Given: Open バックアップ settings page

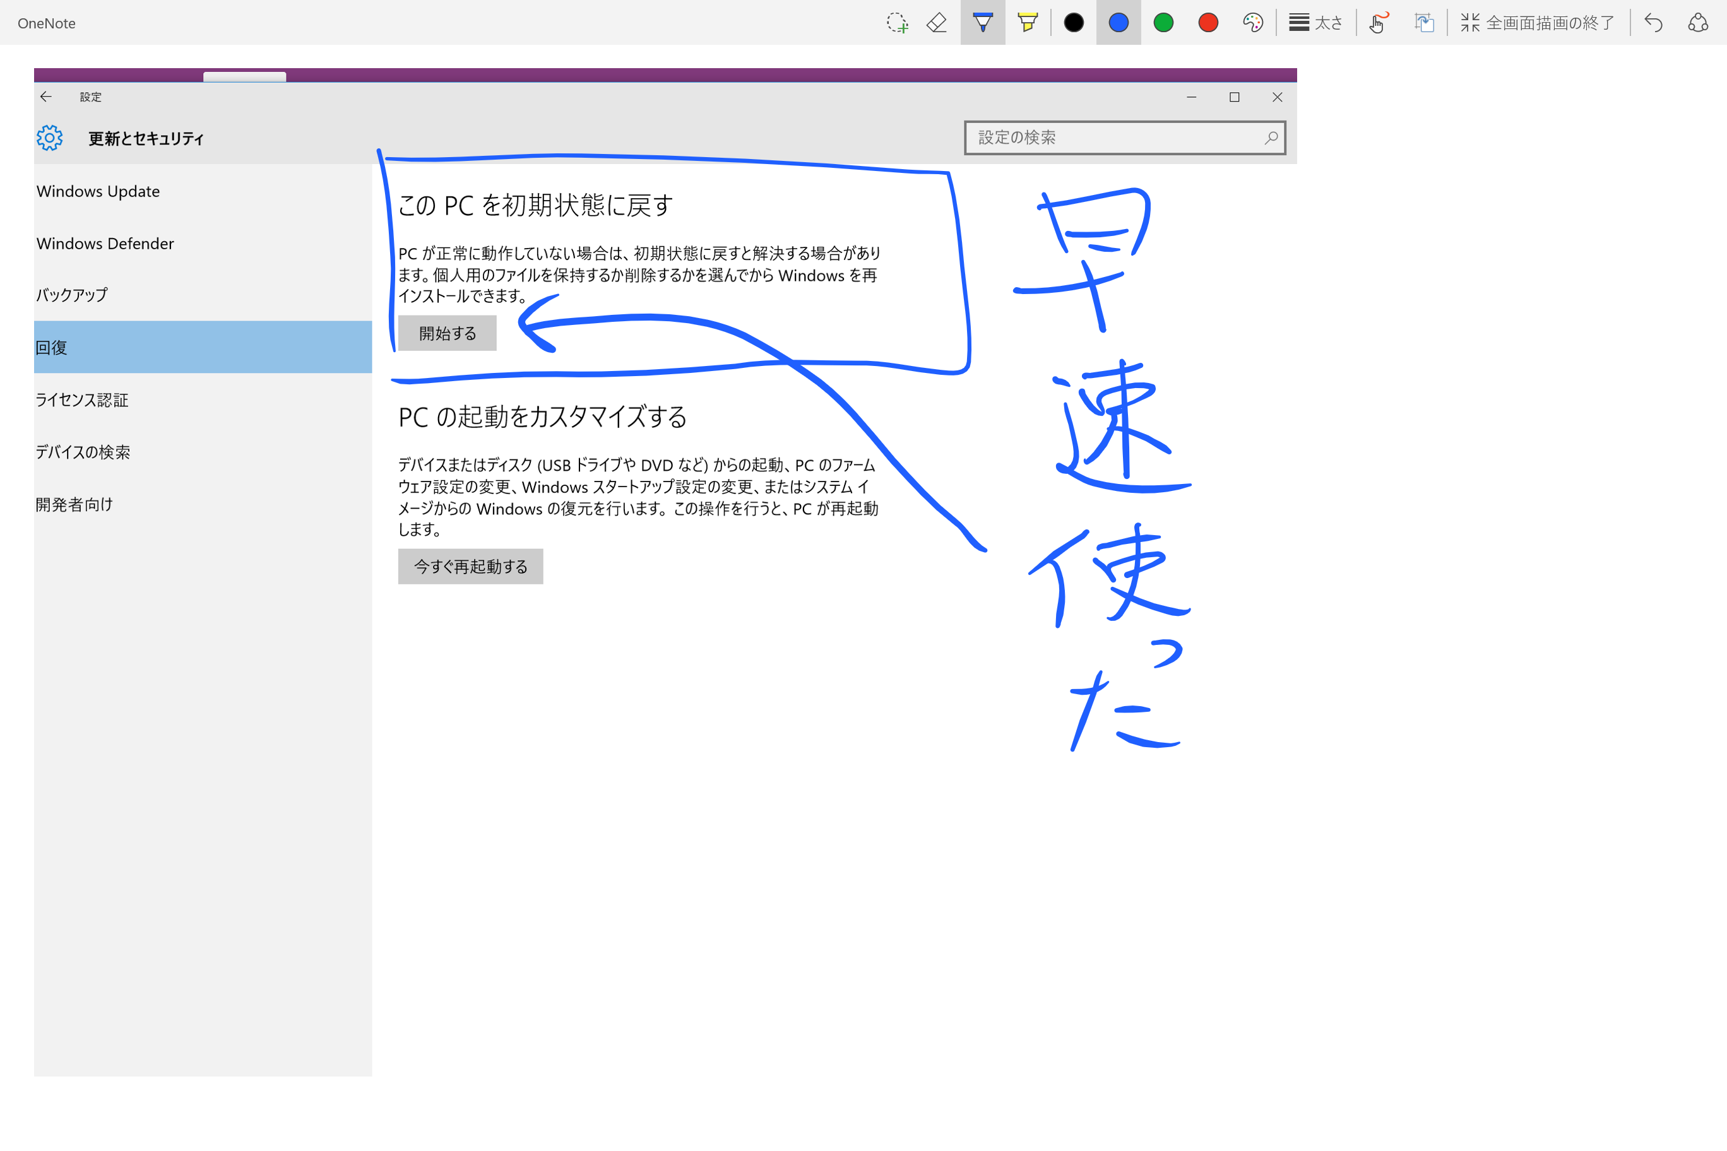Looking at the screenshot, I should pyautogui.click(x=203, y=295).
